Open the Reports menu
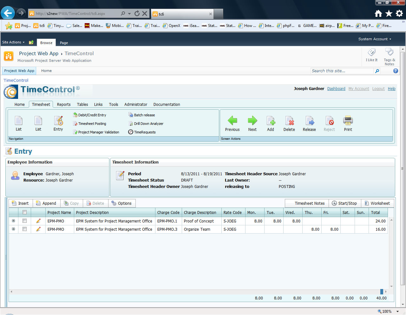This screenshot has width=406, height=315. (x=64, y=104)
